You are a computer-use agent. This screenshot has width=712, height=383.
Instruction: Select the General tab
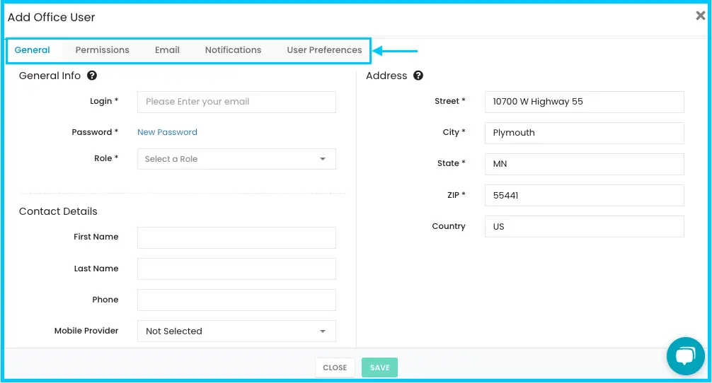coord(33,50)
